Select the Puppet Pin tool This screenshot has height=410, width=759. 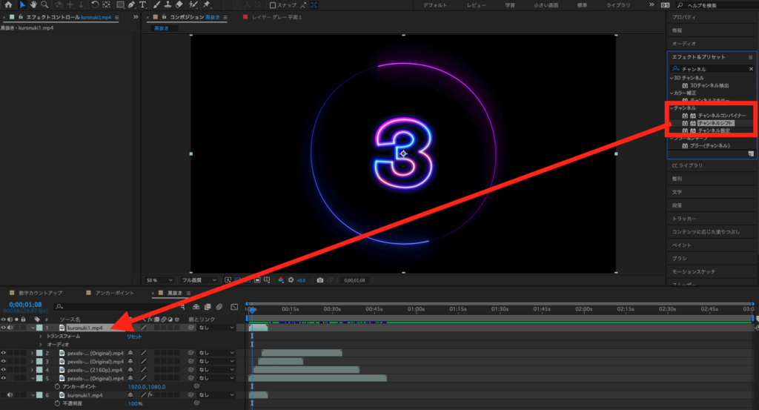pos(207,5)
